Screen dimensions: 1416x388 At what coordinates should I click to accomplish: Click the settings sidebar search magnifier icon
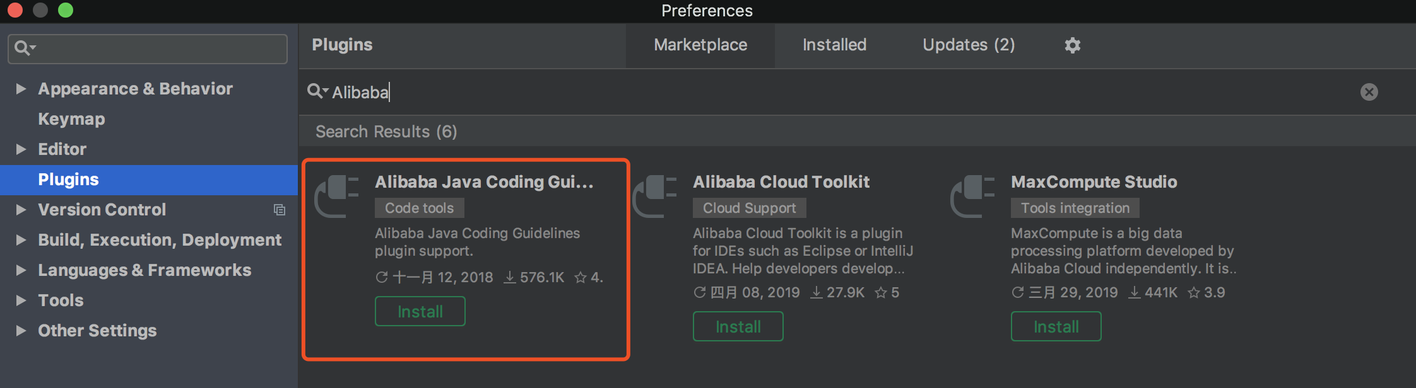[x=24, y=48]
